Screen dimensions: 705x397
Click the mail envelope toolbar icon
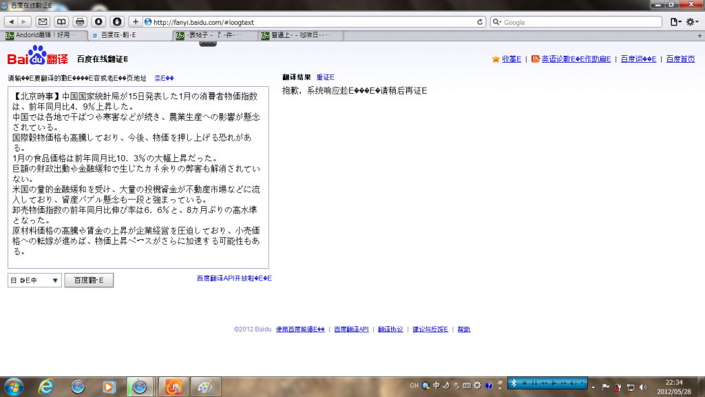click(43, 21)
